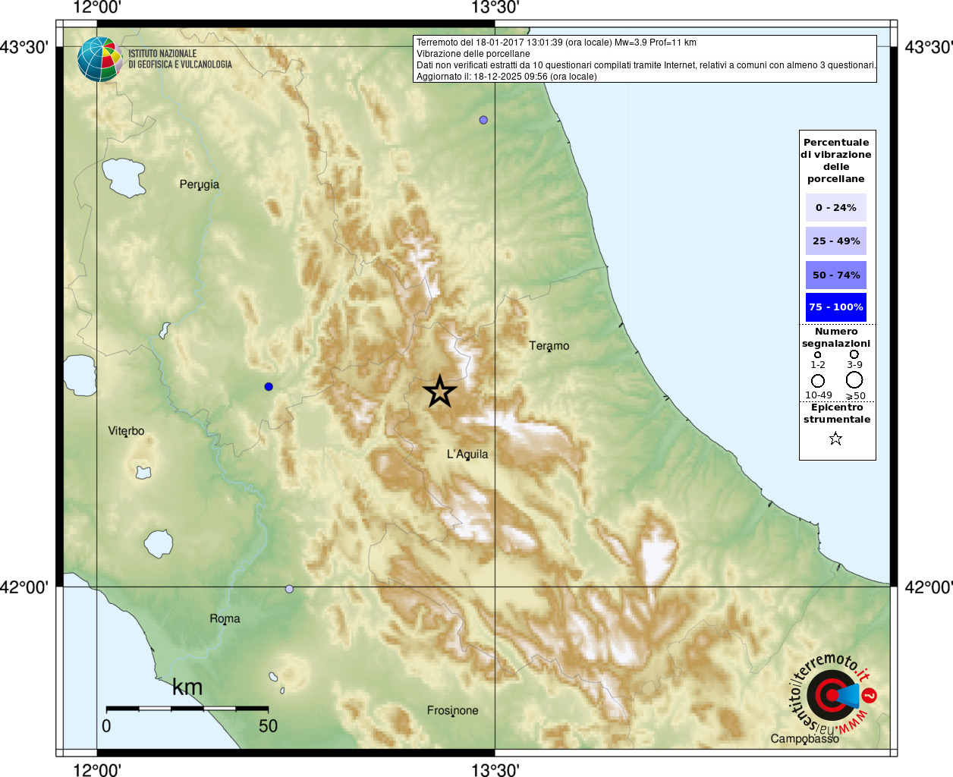953x777 pixels.
Task: Click the Teramo city label
Action: (x=549, y=346)
